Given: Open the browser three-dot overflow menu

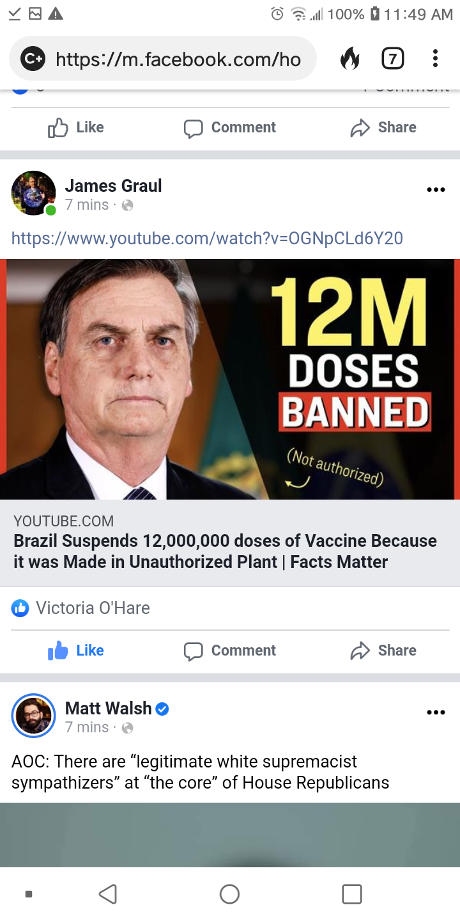Looking at the screenshot, I should pyautogui.click(x=435, y=59).
